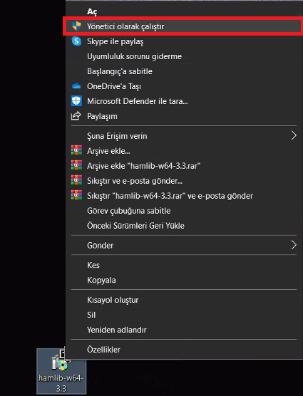Expand the Şuna Erişim verin submenu arrow
The height and width of the screenshot is (396, 303).
294,135
